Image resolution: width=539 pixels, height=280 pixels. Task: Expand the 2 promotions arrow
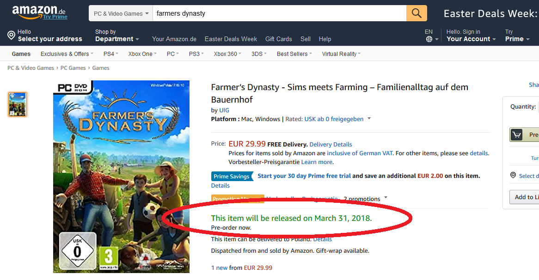click(386, 198)
